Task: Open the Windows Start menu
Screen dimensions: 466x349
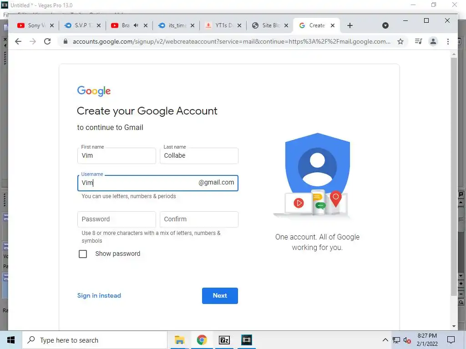Action: 11,340
